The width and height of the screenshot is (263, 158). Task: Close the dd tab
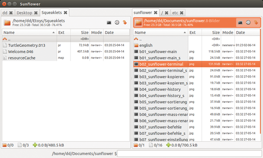(11, 13)
